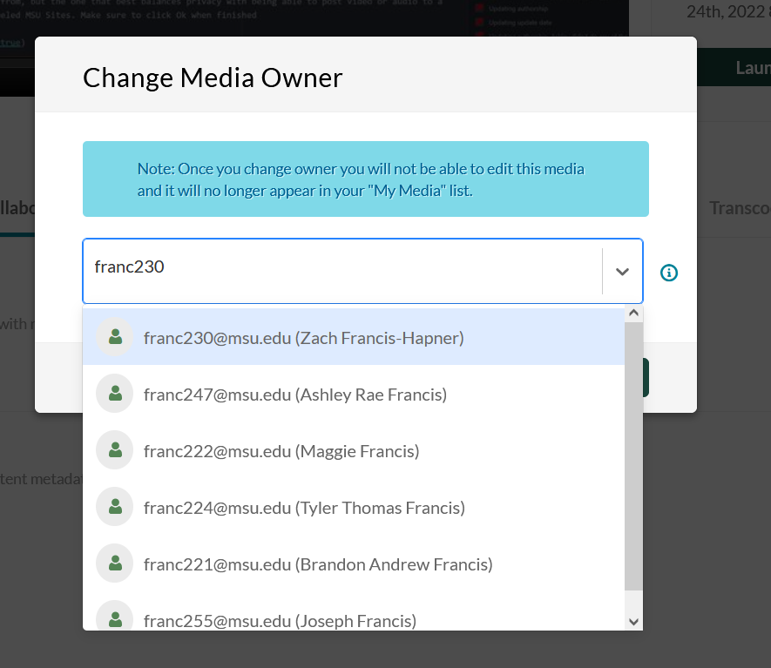Click user avatar icon for Brandon Andrew Francis
This screenshot has width=771, height=668.
pyautogui.click(x=115, y=563)
